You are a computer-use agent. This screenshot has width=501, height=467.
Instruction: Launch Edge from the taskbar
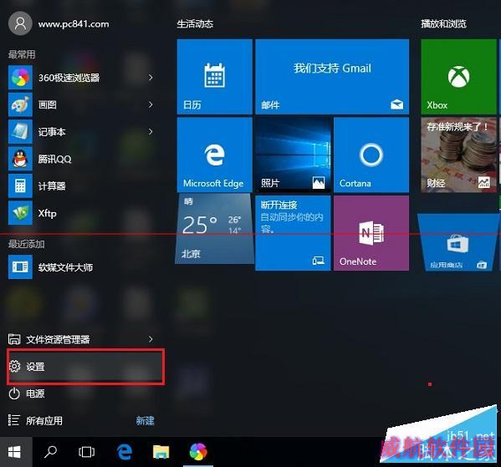tap(125, 452)
